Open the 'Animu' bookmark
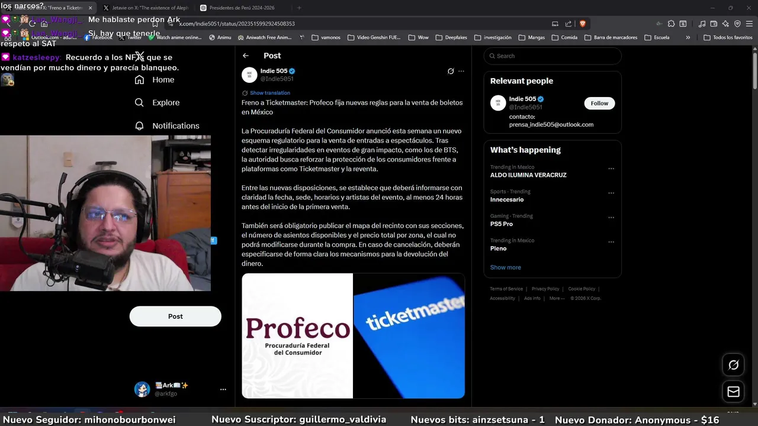This screenshot has height=426, width=758. 220,37
